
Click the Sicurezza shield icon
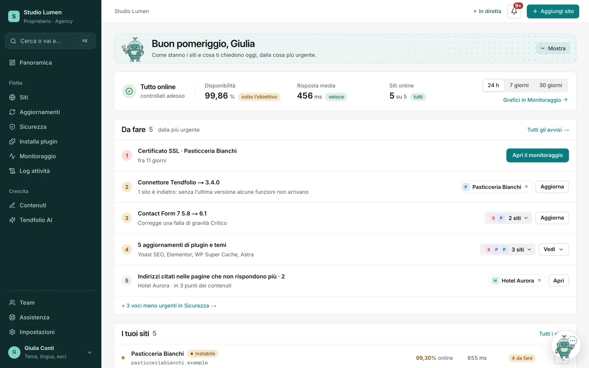(x=12, y=127)
